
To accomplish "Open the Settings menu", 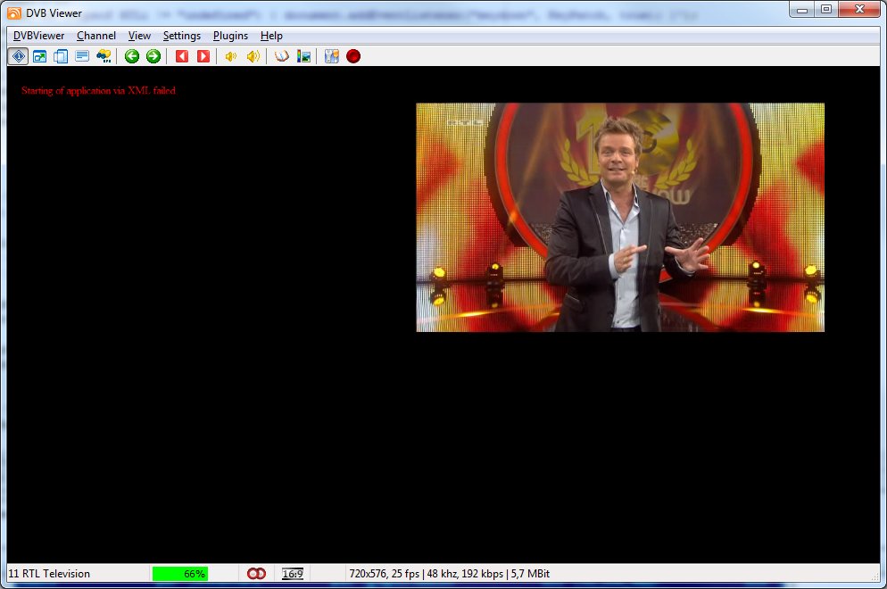I will pyautogui.click(x=182, y=36).
